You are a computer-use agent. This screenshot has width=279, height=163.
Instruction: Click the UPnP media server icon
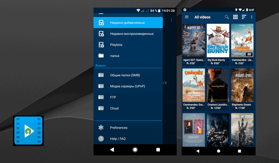pos(101,86)
